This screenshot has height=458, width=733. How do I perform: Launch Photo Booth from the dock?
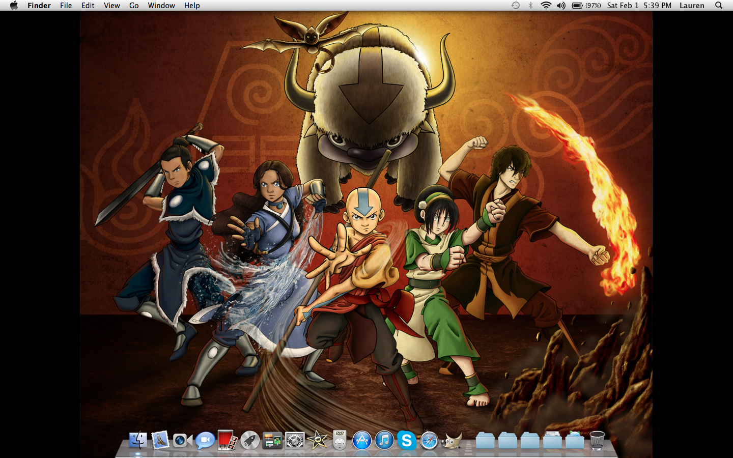coord(227,440)
